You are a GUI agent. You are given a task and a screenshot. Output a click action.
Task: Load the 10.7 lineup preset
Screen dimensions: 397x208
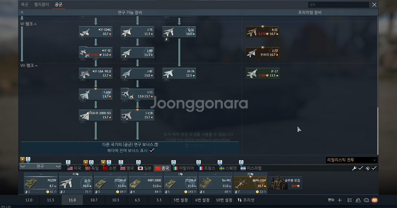click(94, 200)
